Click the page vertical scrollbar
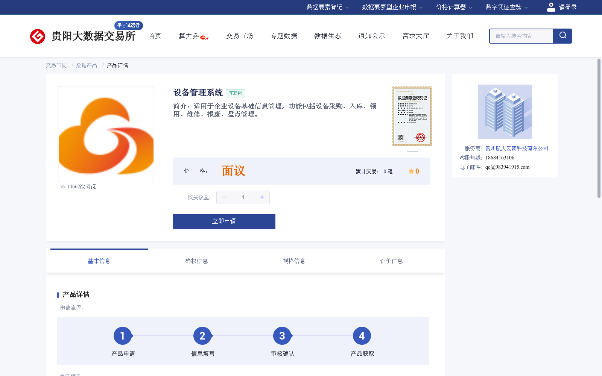 (599, 128)
